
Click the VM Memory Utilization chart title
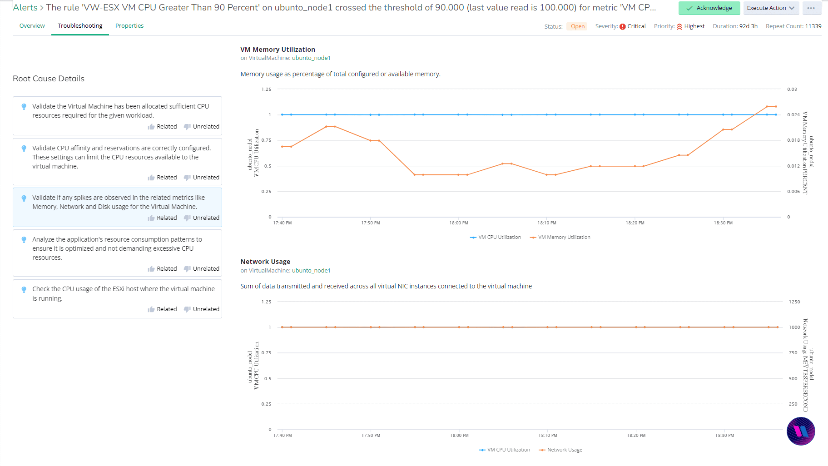tap(278, 50)
